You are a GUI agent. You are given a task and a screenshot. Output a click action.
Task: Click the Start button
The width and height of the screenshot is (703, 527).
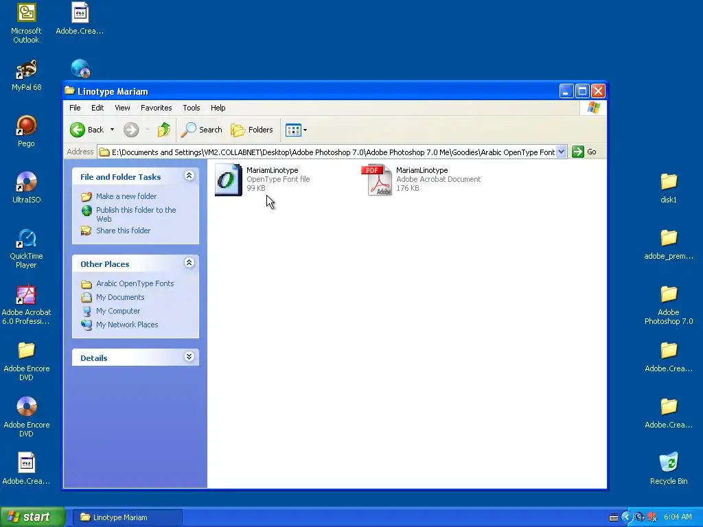coord(32,517)
